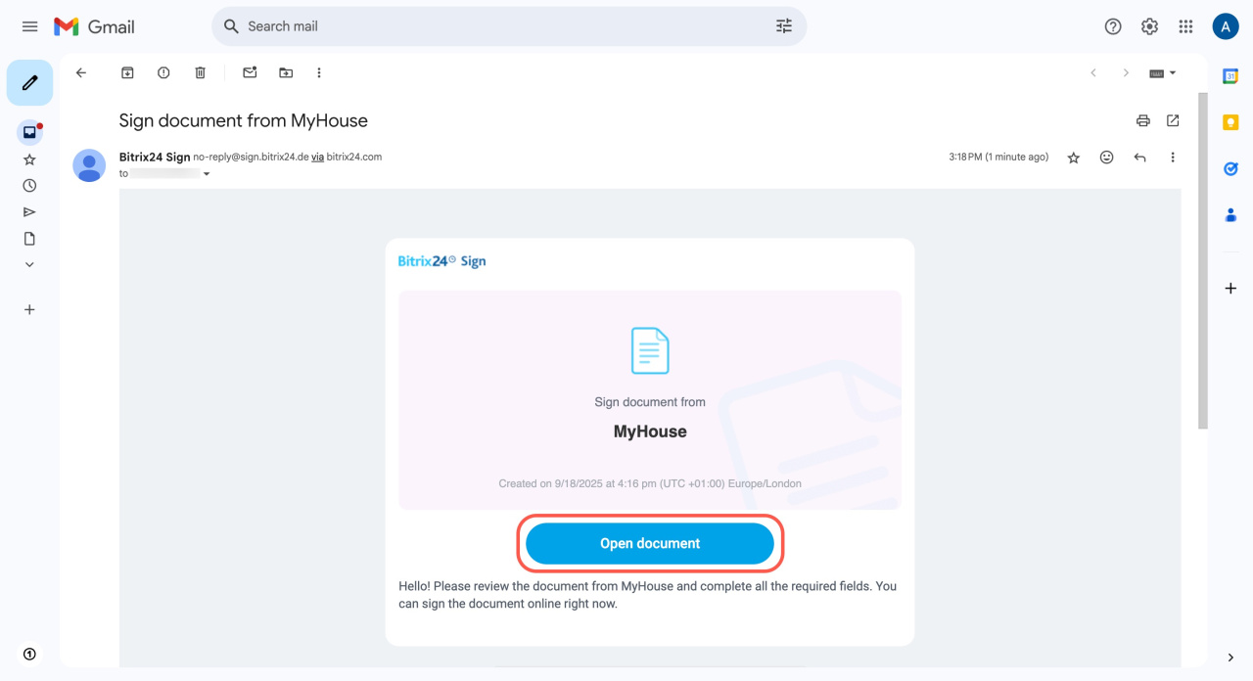The width and height of the screenshot is (1253, 681).
Task: Click the Search mail field
Action: pyautogui.click(x=509, y=26)
